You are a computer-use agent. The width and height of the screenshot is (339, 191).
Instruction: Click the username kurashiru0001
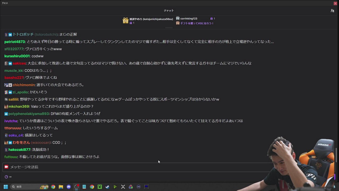coord(17,56)
